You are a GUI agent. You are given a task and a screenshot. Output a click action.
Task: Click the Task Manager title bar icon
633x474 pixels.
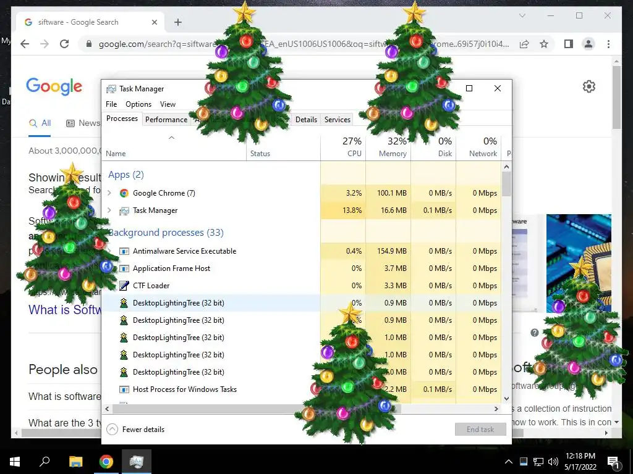point(111,89)
